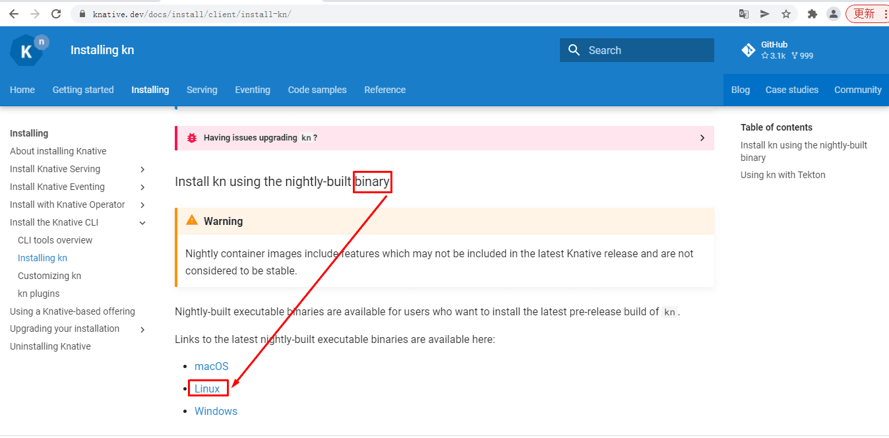Switch to the Eventing tab
This screenshot has width=889, height=438.
253,90
